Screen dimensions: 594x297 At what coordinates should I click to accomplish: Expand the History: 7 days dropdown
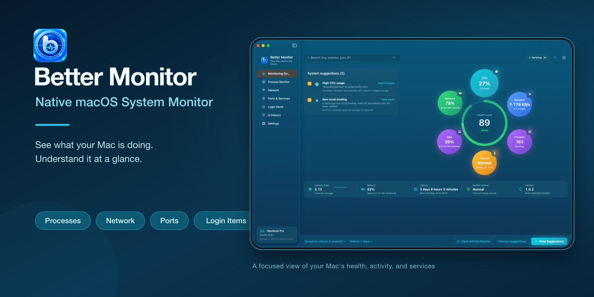(x=361, y=241)
